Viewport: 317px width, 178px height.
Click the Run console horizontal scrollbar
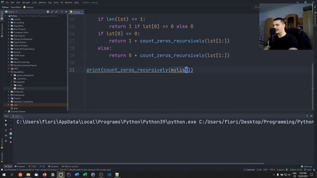[x=140, y=164]
